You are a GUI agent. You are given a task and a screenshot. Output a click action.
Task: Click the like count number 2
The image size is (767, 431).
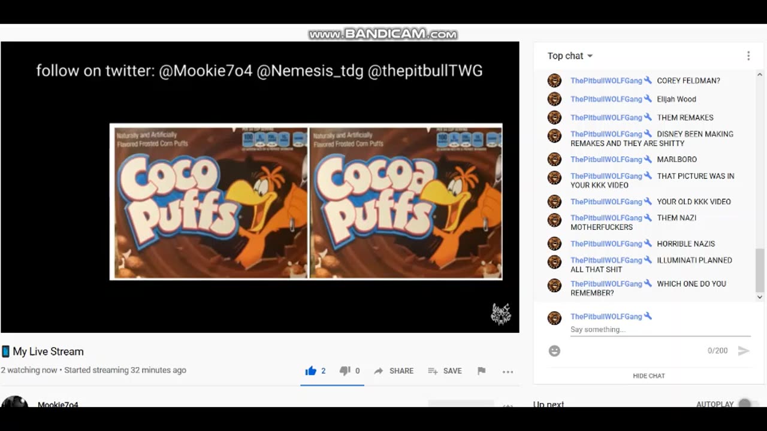click(x=324, y=371)
